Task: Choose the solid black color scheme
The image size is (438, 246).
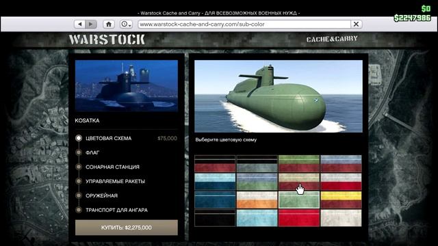Action: pos(215,218)
